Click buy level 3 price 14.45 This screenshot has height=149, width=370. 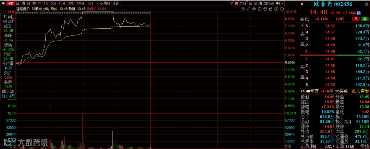(x=330, y=72)
